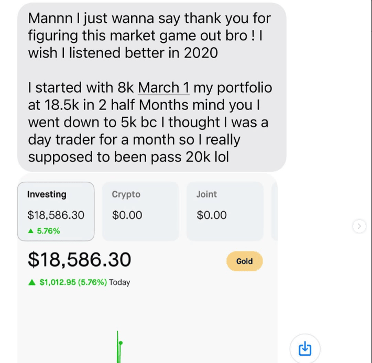Click $18,586.30 amount inside Investing card
The width and height of the screenshot is (372, 363).
tap(56, 215)
